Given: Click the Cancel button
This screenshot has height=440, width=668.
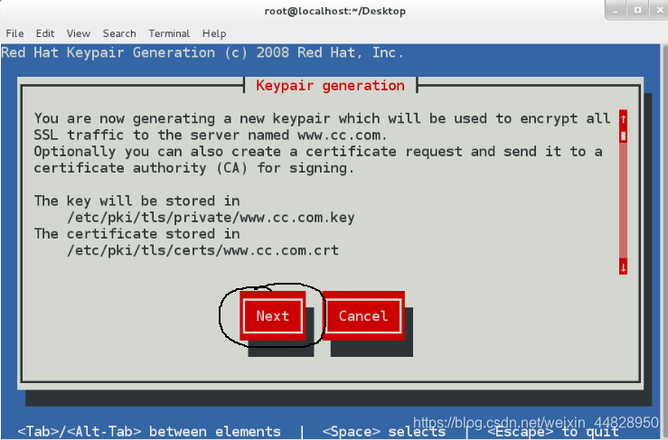Looking at the screenshot, I should pyautogui.click(x=363, y=315).
